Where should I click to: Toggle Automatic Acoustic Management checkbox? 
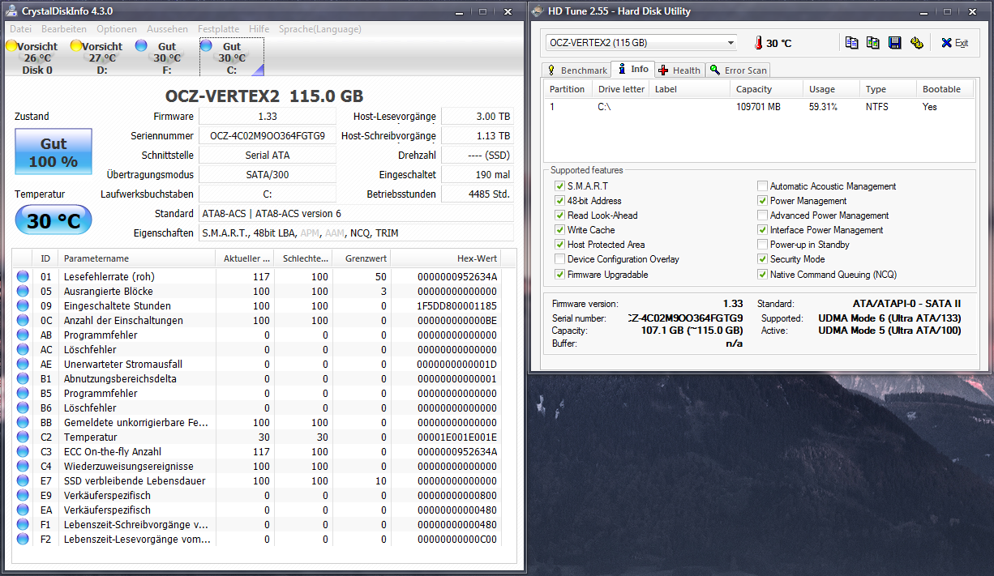(x=762, y=186)
